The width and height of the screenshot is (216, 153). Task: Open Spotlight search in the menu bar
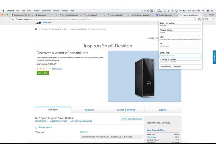(x=203, y=11)
